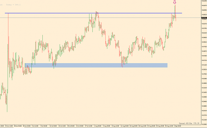Image resolution: width=207 pixels, height=128 pixels.
Task: Click the '23 Aug 04:00' time axis label
Action: coord(151,126)
